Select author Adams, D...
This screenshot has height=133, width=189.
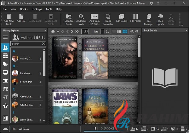click(x=27, y=58)
